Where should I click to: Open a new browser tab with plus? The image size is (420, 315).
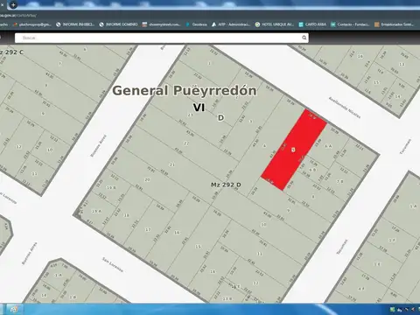(x=13, y=4)
